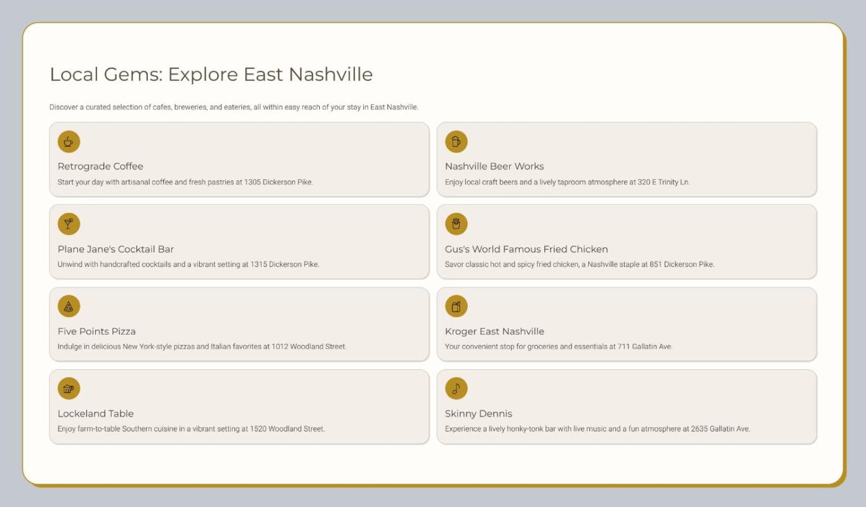Image resolution: width=866 pixels, height=507 pixels.
Task: Click the coffee cup icon
Action: pyautogui.click(x=69, y=142)
